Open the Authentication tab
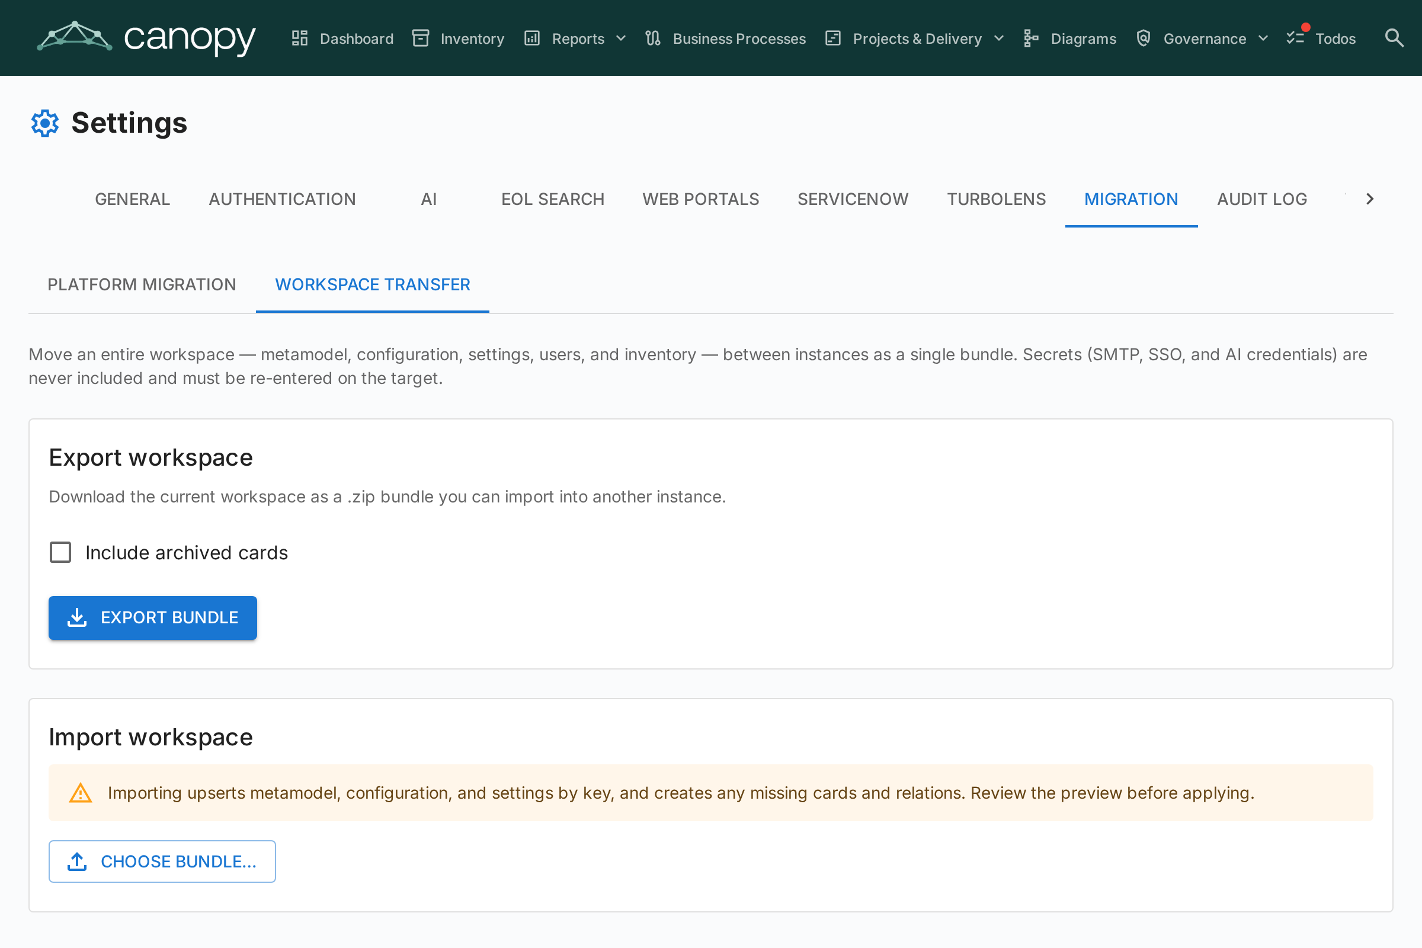Image resolution: width=1422 pixels, height=948 pixels. 283,199
